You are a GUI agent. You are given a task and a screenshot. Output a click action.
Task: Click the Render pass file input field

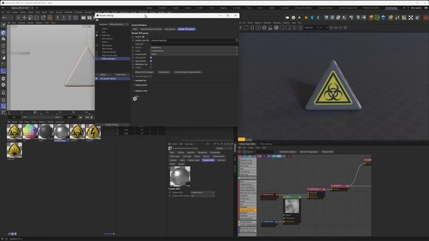(194, 40)
